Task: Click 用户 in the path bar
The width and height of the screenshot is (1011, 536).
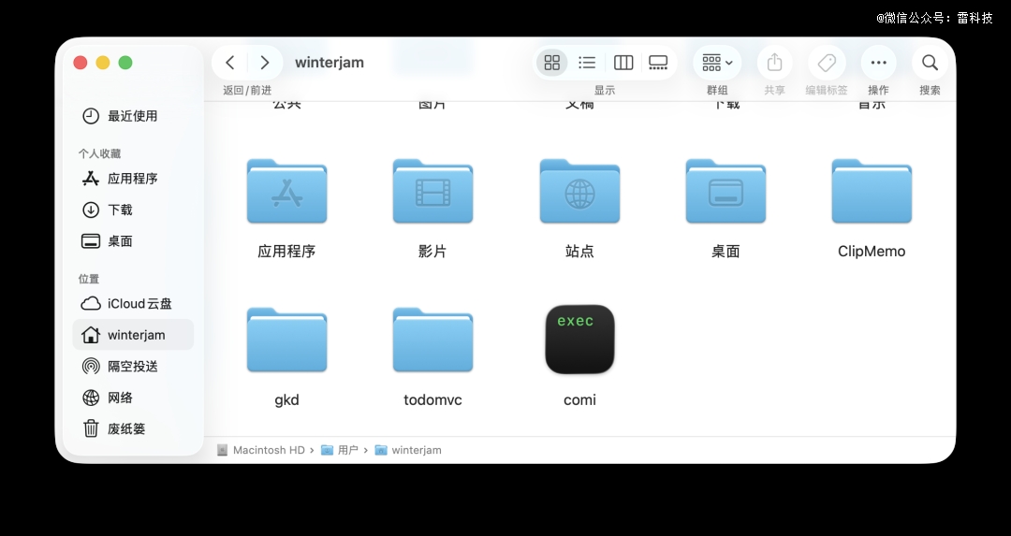Action: point(340,450)
